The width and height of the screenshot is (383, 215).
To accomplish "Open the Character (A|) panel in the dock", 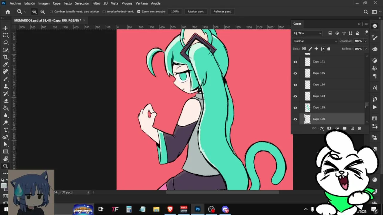I will tap(375, 88).
